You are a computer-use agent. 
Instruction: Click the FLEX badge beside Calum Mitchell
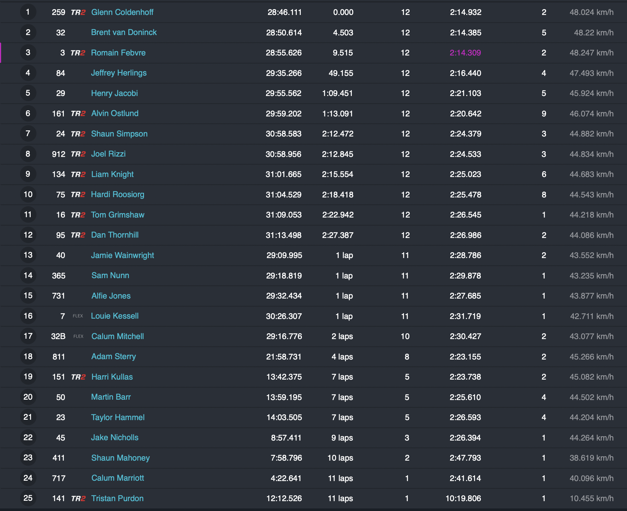click(78, 337)
